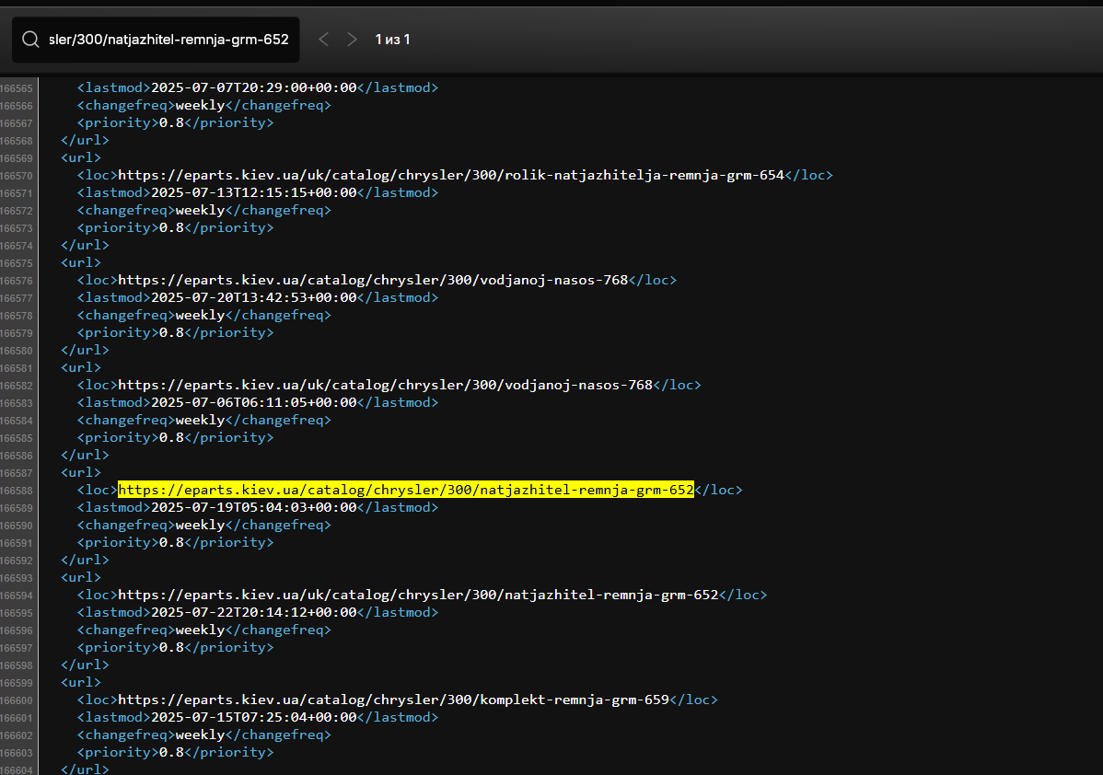Click line number 166588 in gutter
1103x775 pixels.
click(17, 491)
